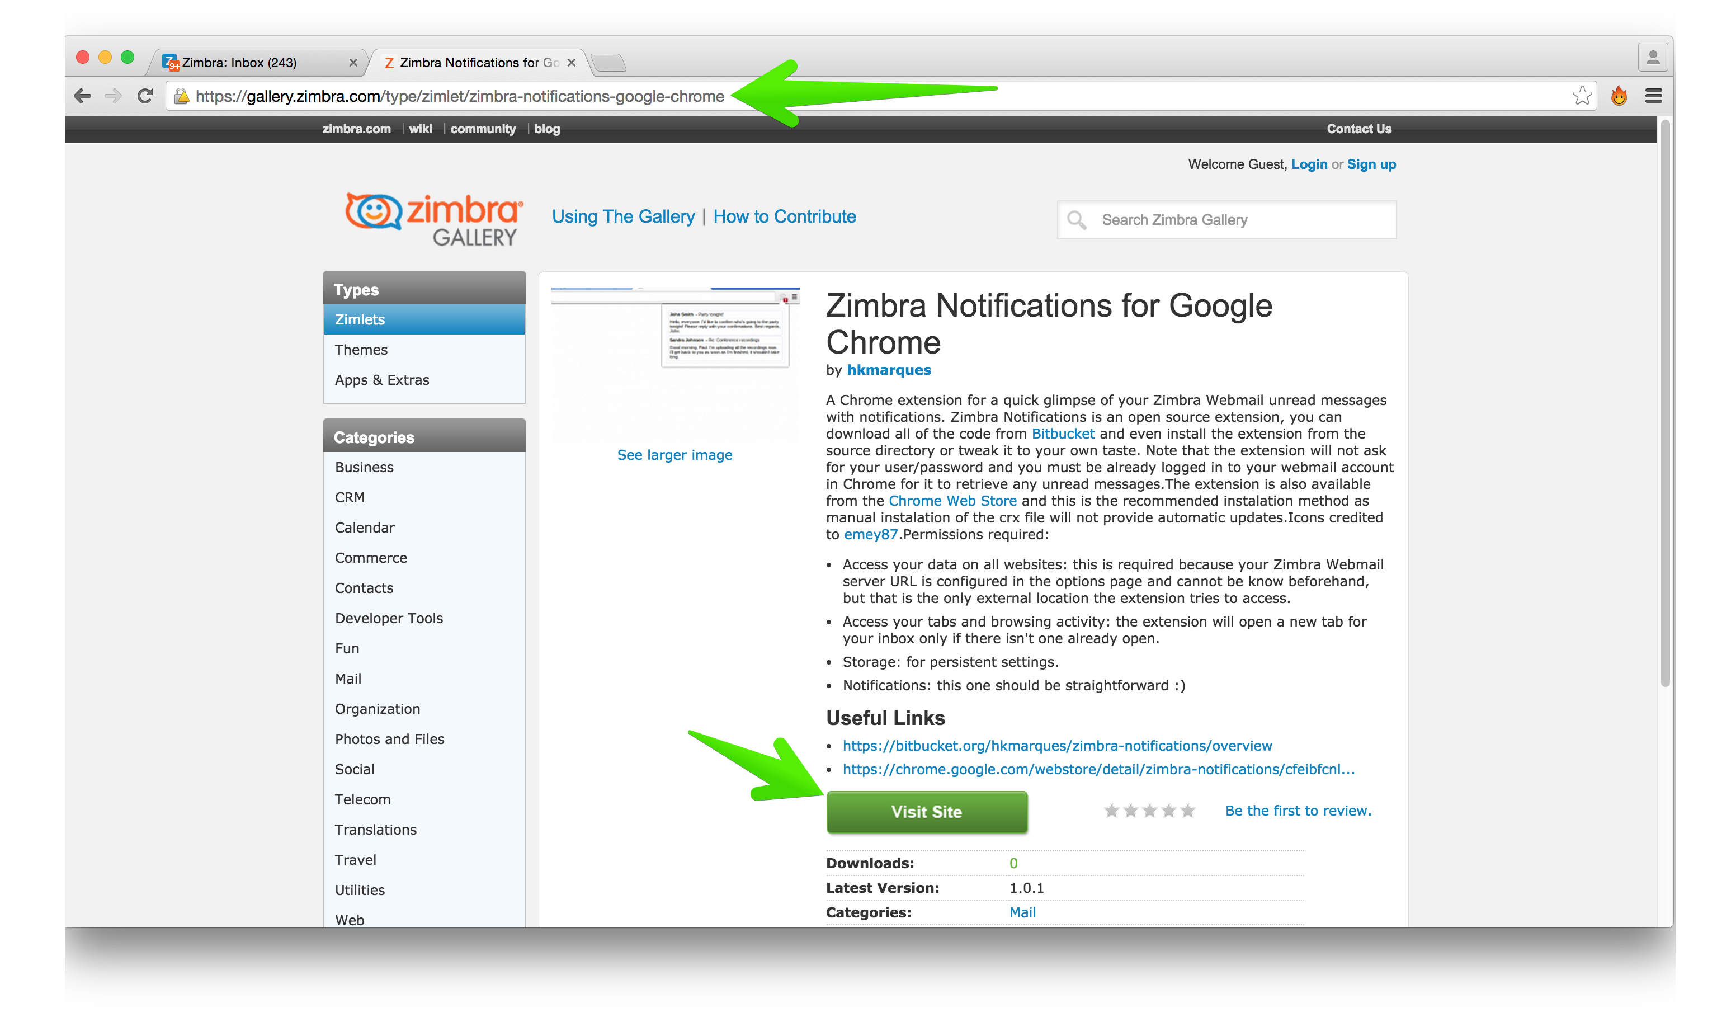Click the Sign up link
Viewport: 1736px width, 1017px height.
(1371, 164)
